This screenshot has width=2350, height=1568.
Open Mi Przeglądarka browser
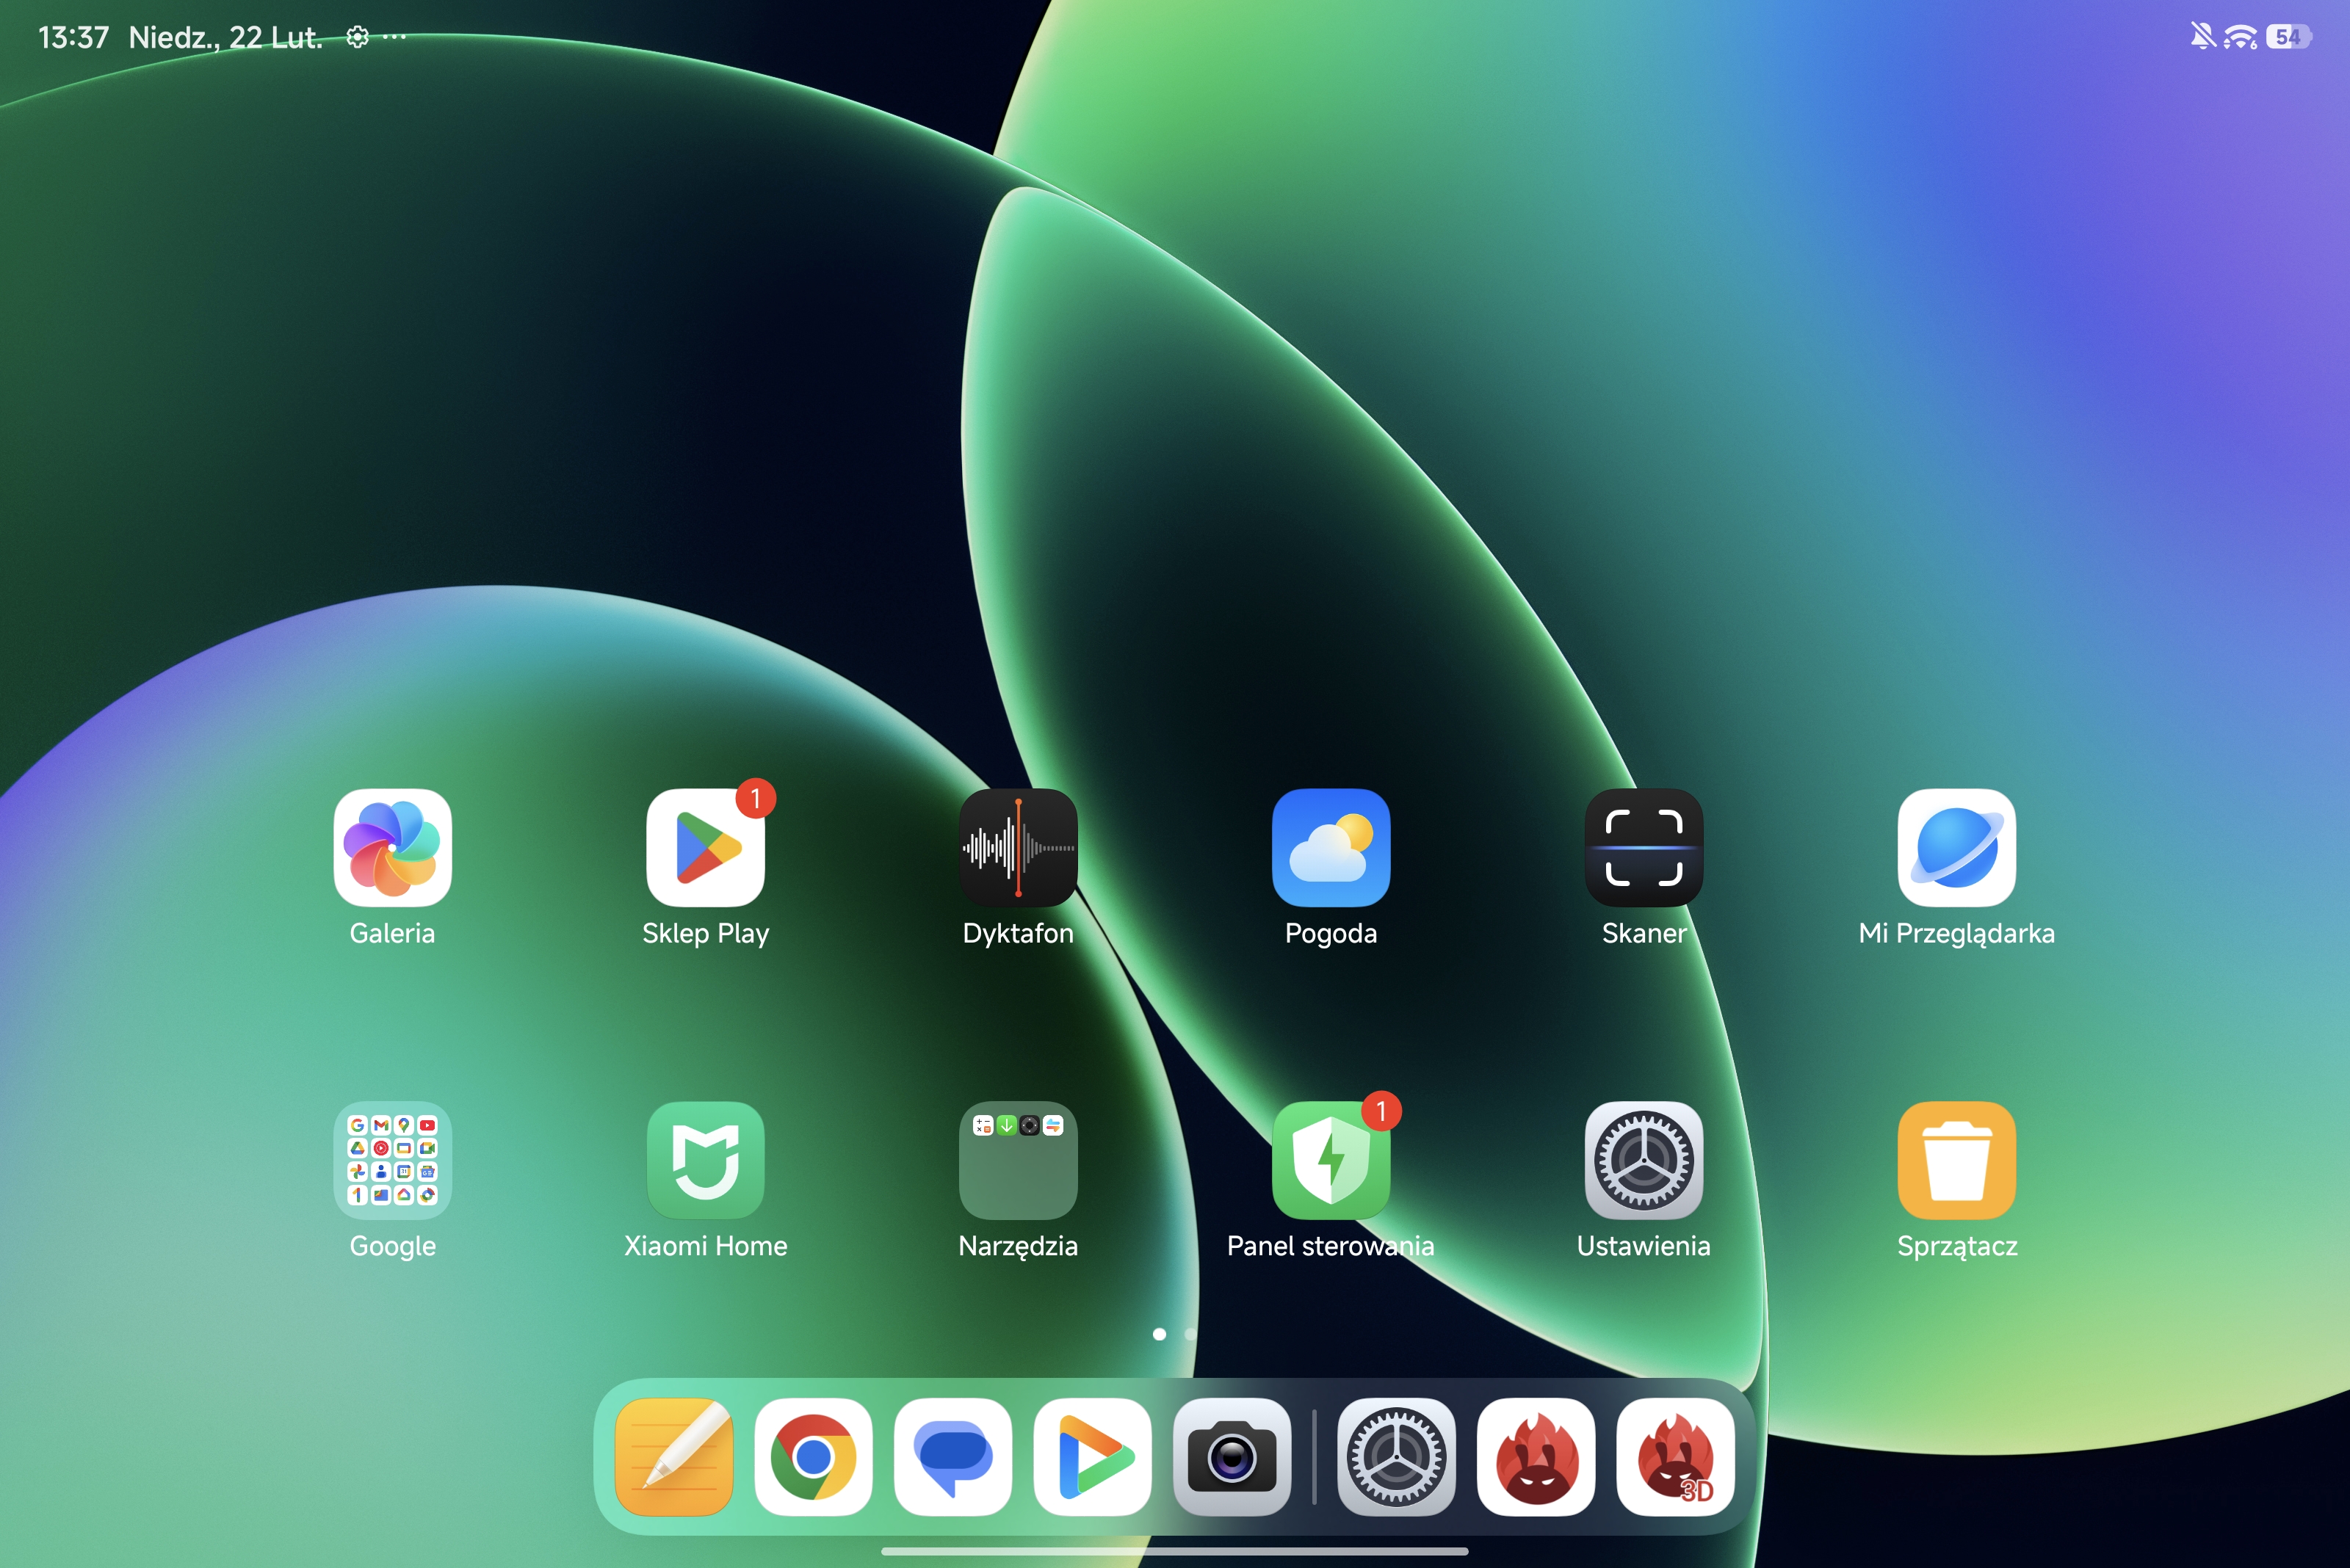(1956, 847)
